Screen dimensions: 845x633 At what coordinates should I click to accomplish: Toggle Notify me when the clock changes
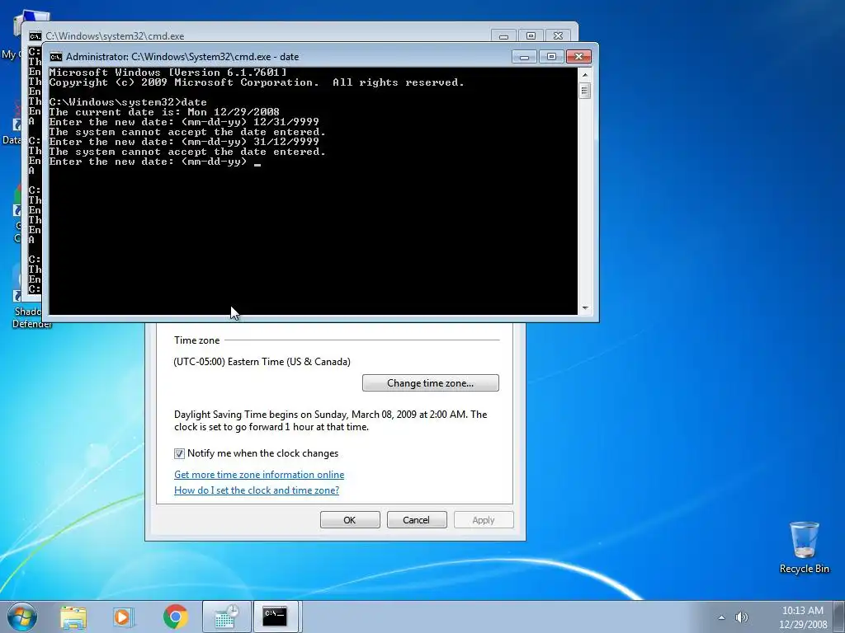click(x=179, y=454)
